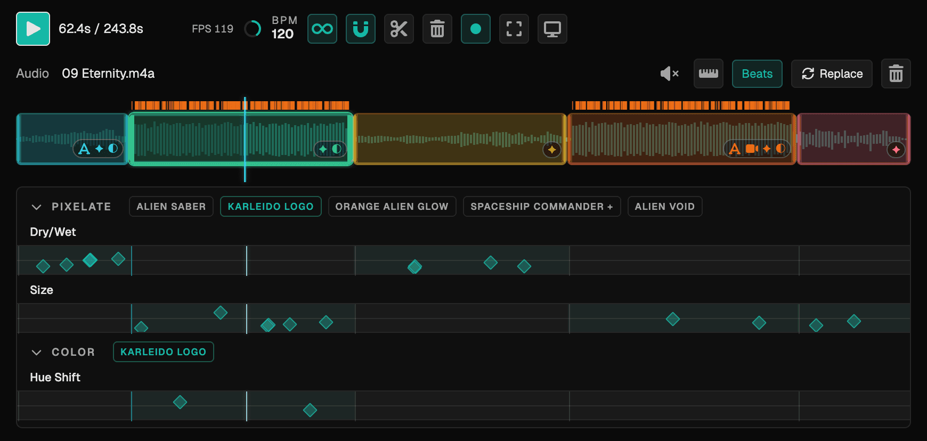This screenshot has width=927, height=441.
Task: Select the orange timeline clip
Action: pos(682,139)
